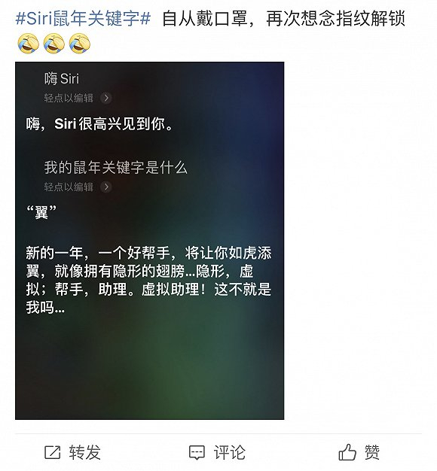437x471 pixels.
Task: Open the #Siri鼠年关键字# hashtag link
Action: (83, 18)
